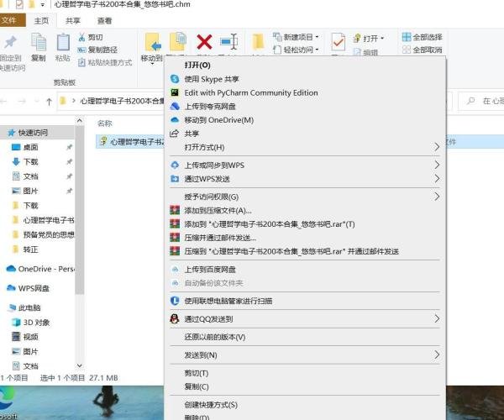The height and width of the screenshot is (420, 504).
Task: Switch to the 查看 ribbon tab
Action: [x=104, y=21]
